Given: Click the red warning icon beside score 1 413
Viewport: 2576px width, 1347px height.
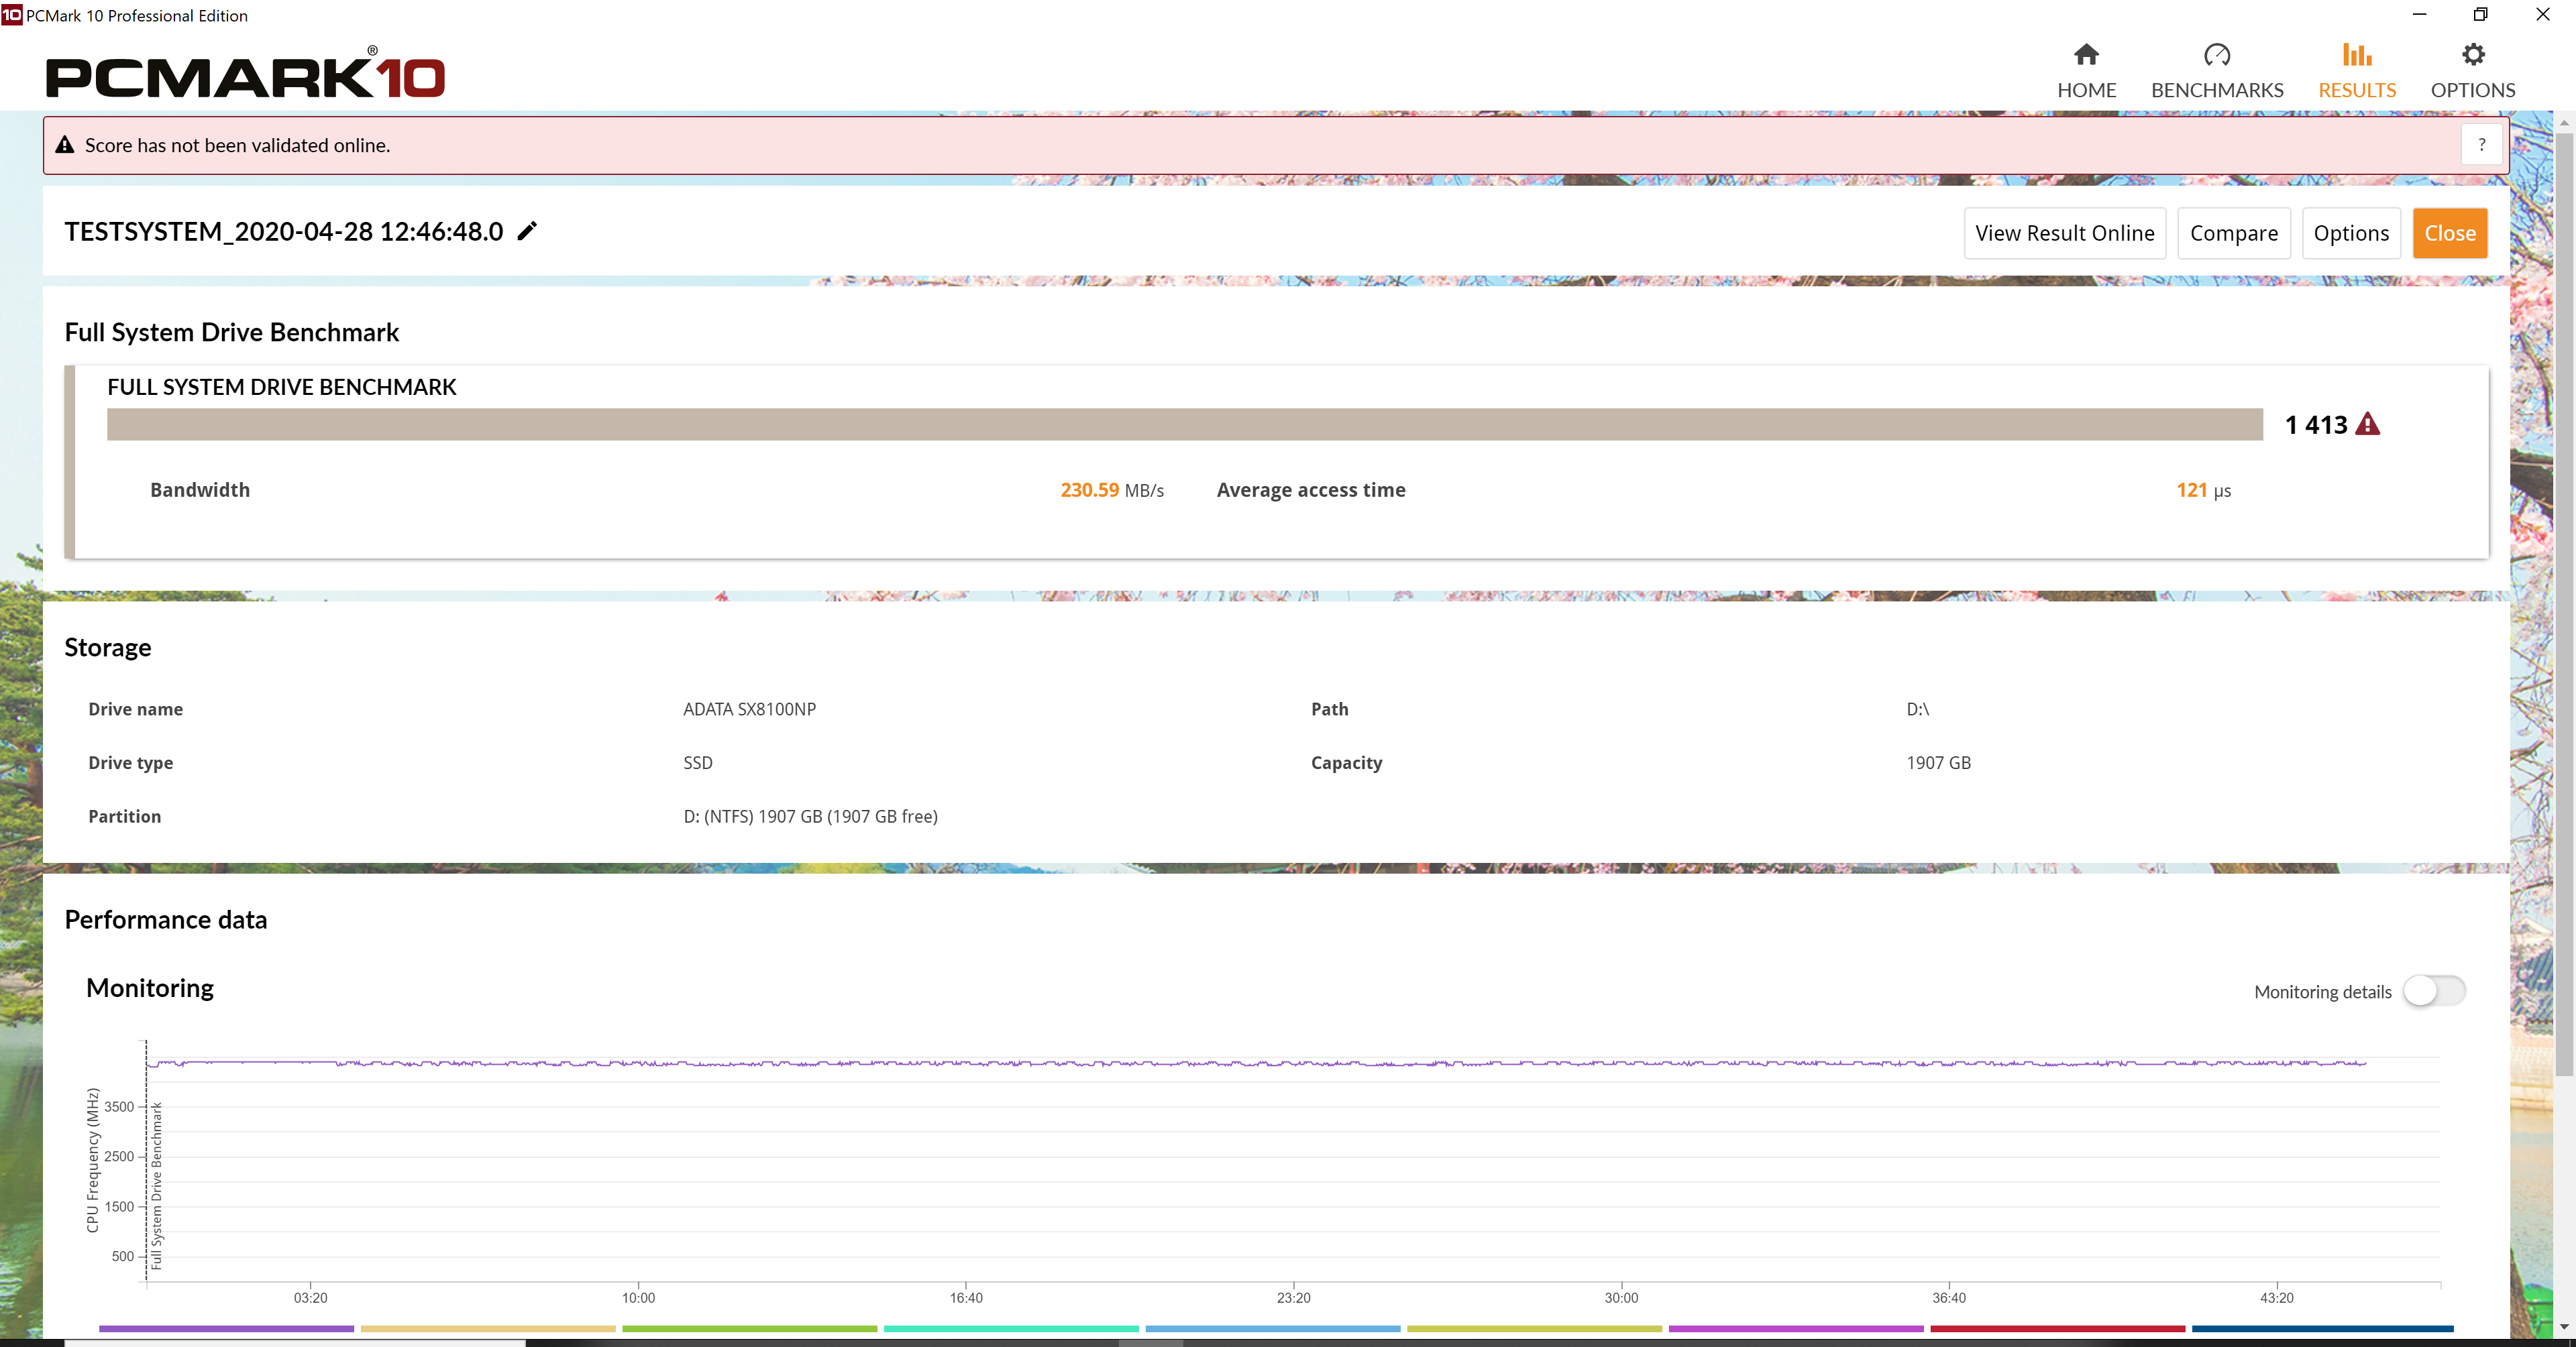Looking at the screenshot, I should pos(2367,424).
